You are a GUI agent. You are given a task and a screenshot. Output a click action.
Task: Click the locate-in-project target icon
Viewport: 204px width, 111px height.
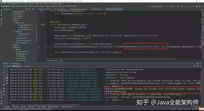pyautogui.click(x=27, y=9)
